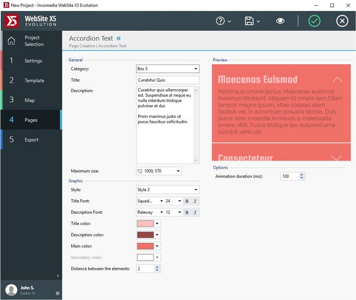Click Distance between elements value field
356x300 pixels.
(145, 269)
